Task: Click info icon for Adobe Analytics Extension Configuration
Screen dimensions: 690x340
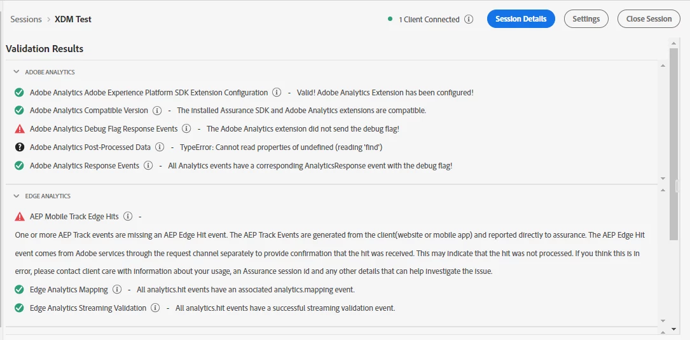Action: pyautogui.click(x=277, y=92)
